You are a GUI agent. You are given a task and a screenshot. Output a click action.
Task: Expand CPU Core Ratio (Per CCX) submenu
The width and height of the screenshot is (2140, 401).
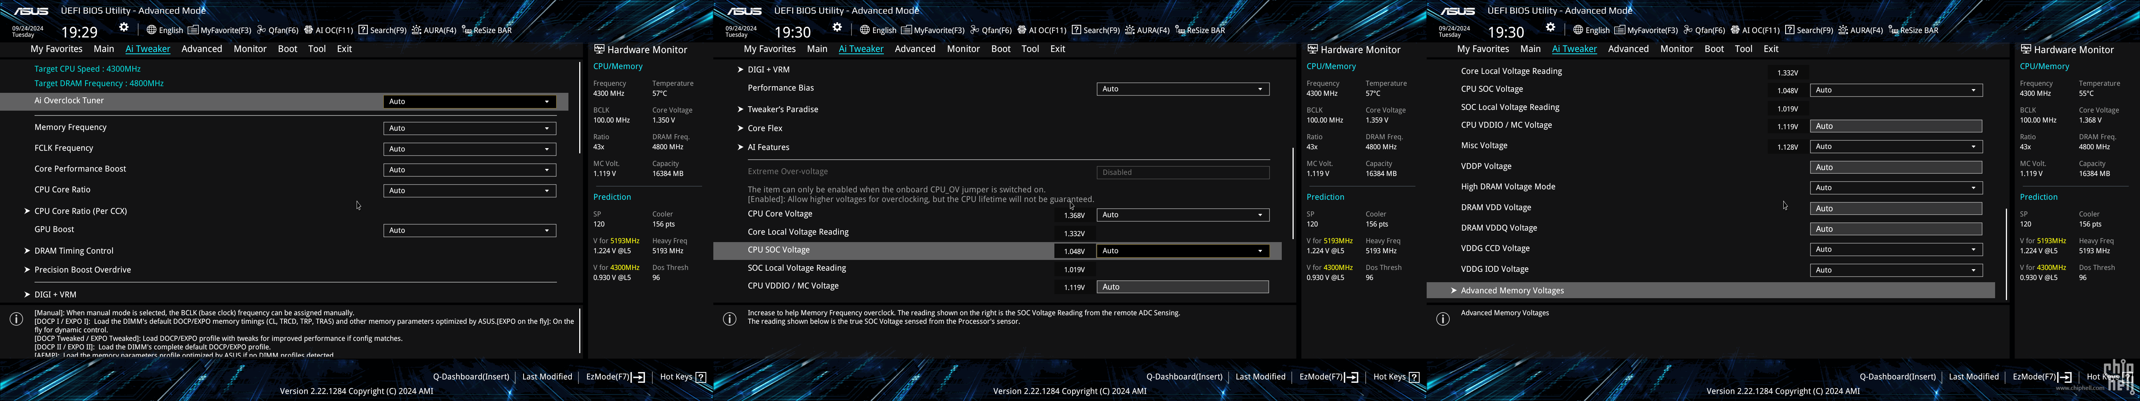(75, 211)
